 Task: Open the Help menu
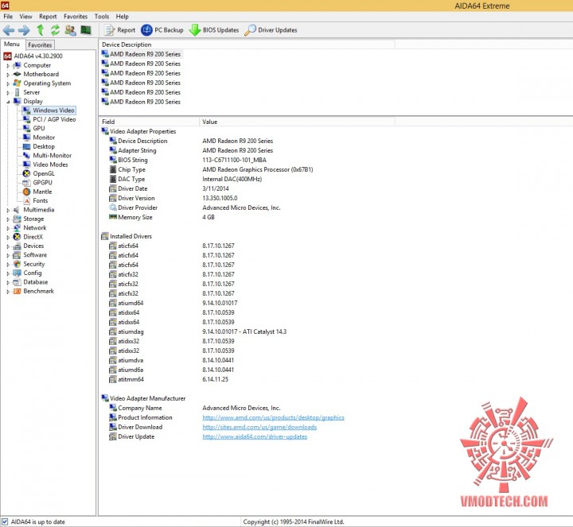coord(122,17)
